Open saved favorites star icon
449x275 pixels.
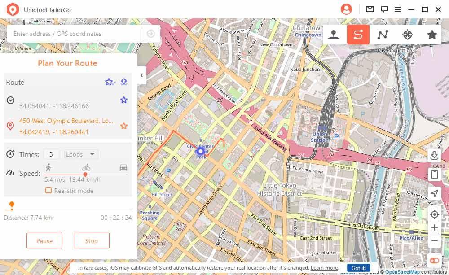(x=432, y=35)
